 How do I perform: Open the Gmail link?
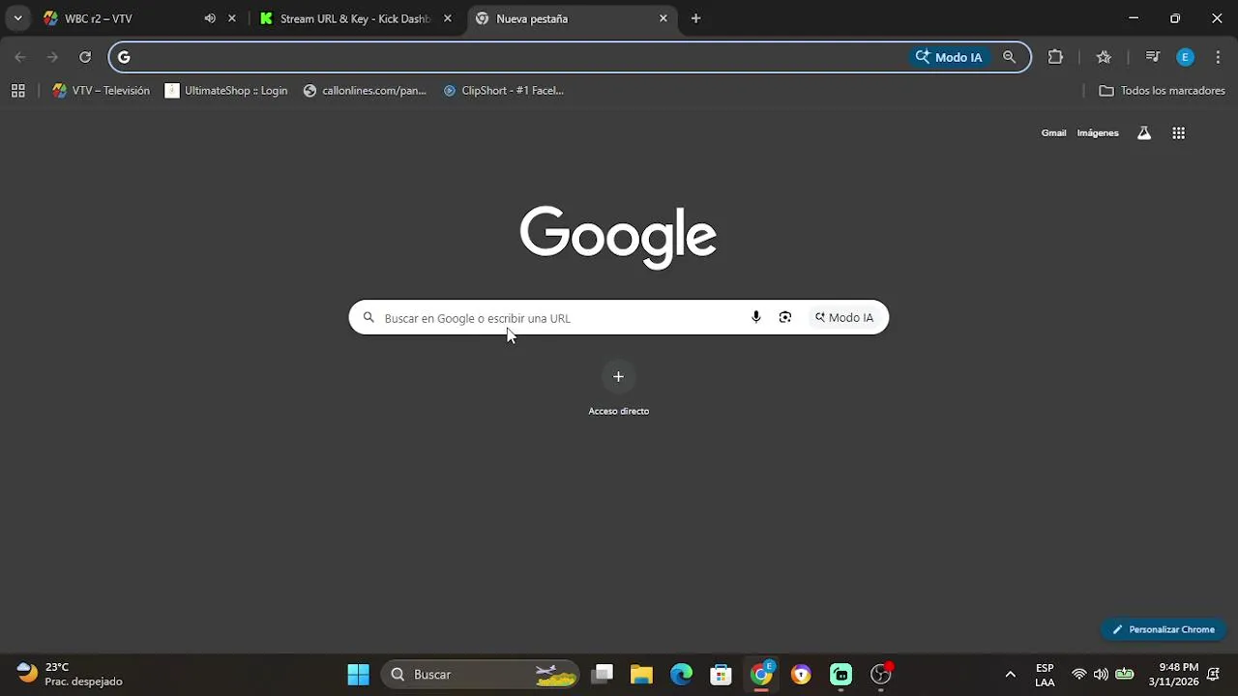(x=1053, y=133)
